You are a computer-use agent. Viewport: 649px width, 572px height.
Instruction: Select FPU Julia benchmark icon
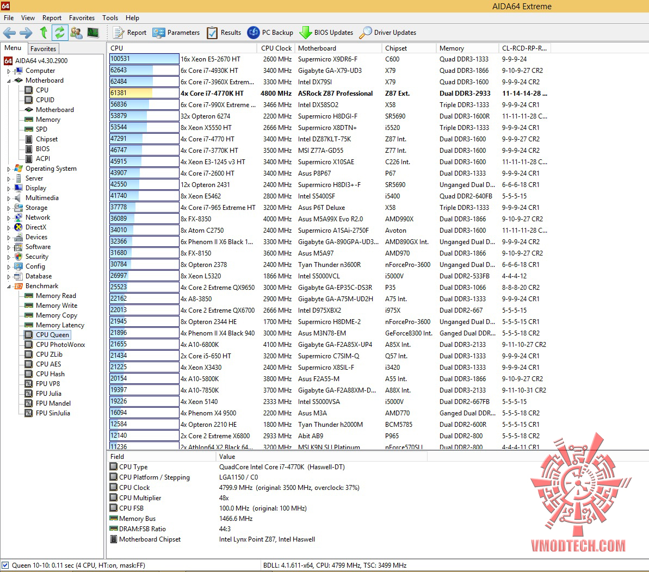tap(28, 393)
